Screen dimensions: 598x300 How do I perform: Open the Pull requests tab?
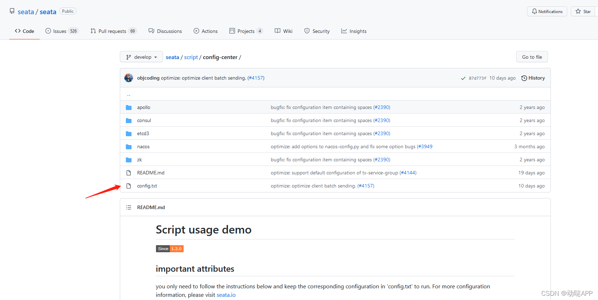click(113, 31)
